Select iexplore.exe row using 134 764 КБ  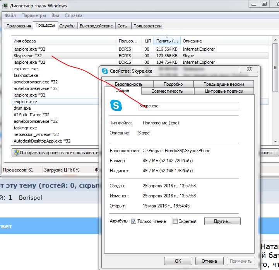pos(140,62)
